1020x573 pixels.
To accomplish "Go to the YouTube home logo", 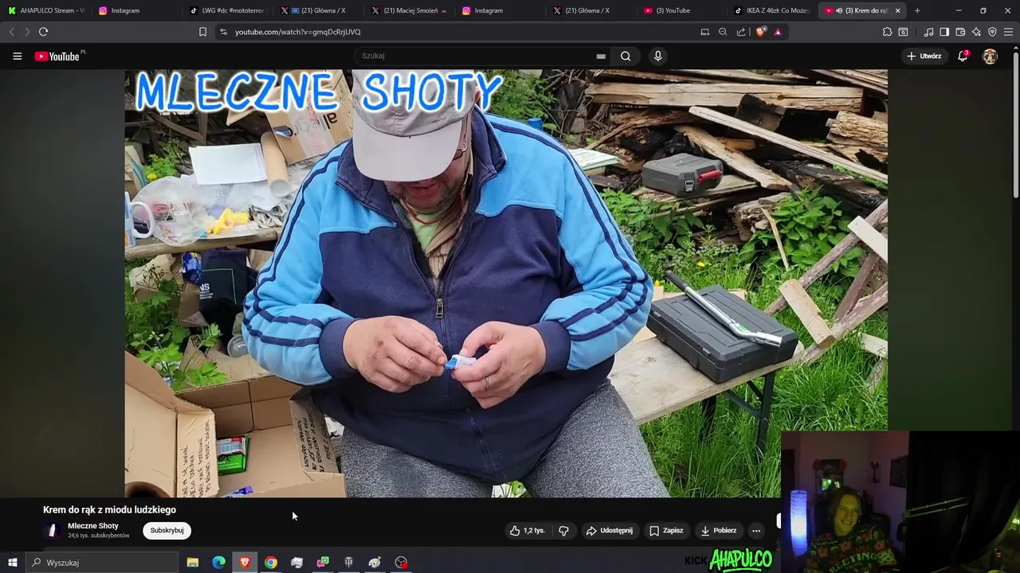I will click(x=57, y=56).
